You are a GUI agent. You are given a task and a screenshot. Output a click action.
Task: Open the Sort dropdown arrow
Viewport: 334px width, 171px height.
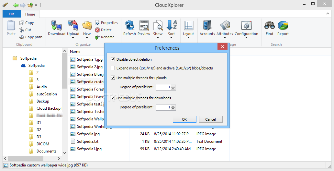coord(171,38)
